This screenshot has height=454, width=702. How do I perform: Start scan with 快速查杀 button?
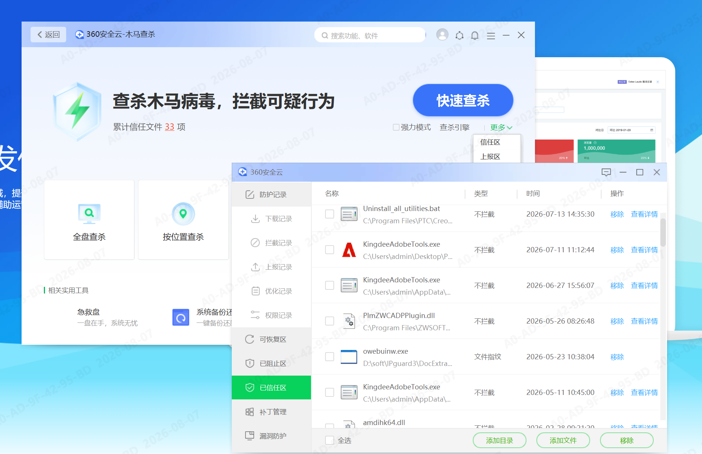463,100
